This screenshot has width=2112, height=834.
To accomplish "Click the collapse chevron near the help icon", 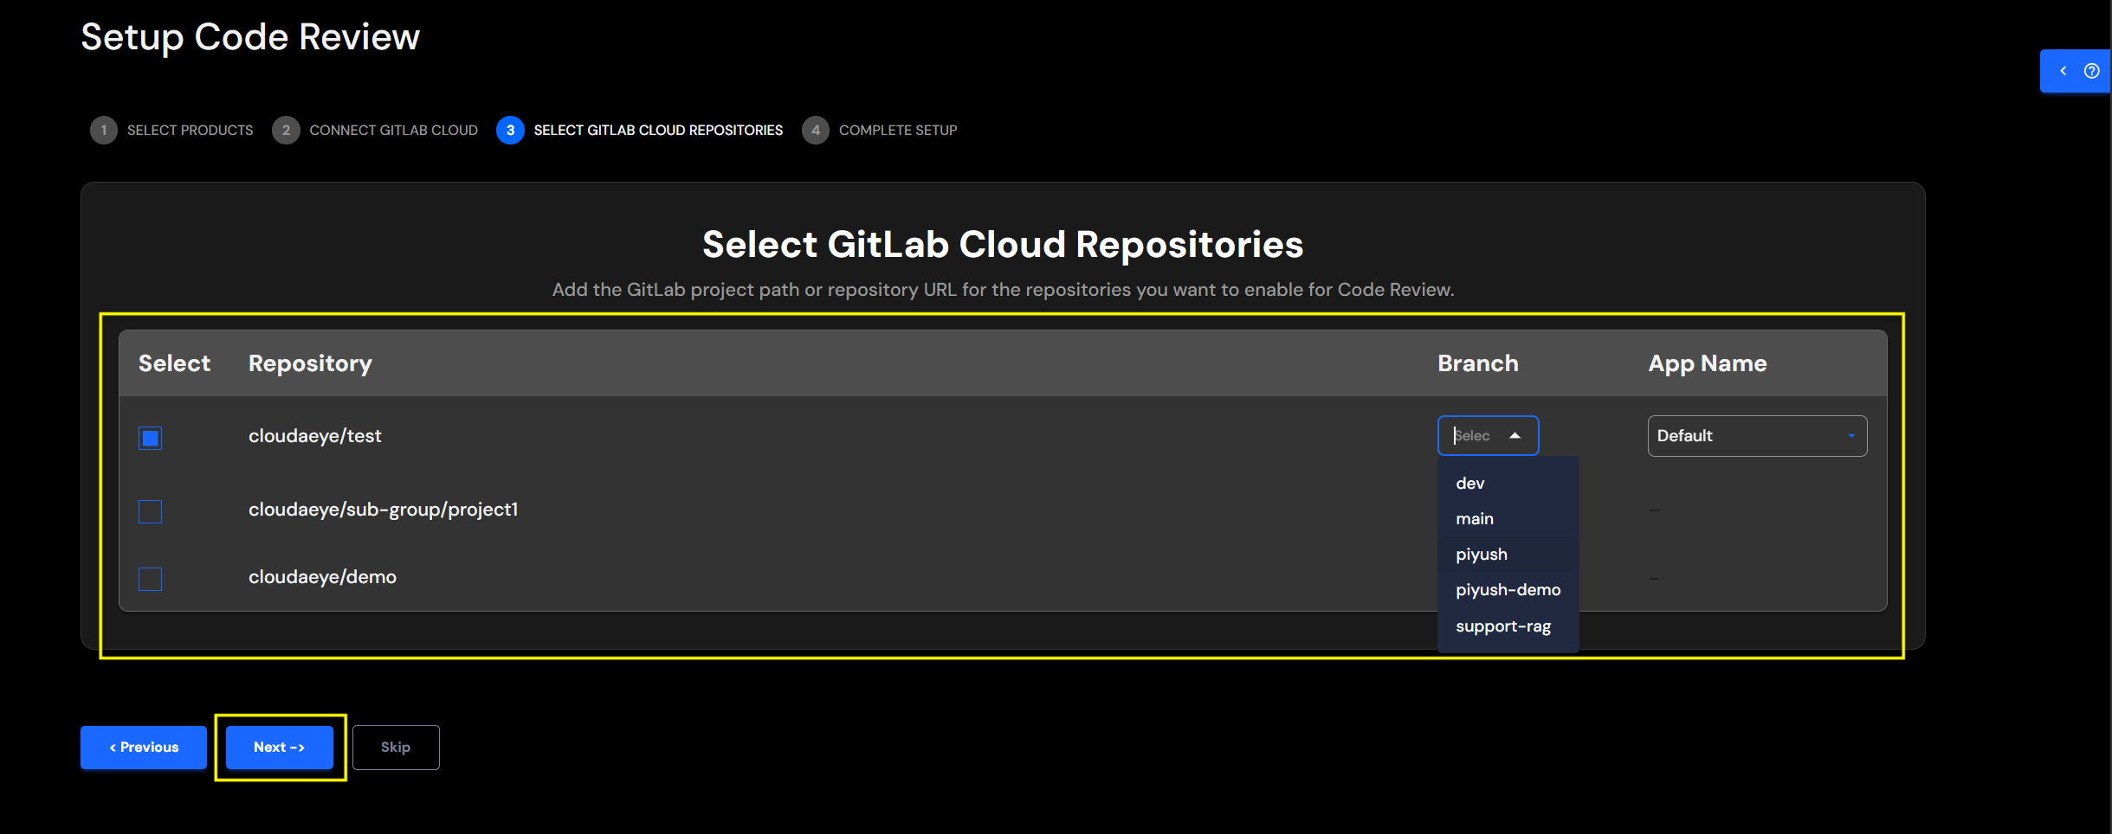I will (x=2064, y=71).
